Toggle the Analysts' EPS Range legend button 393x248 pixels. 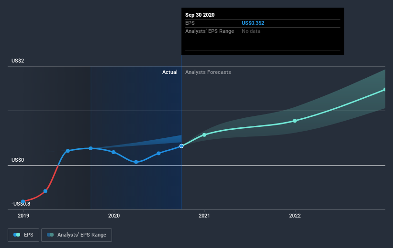(x=77, y=235)
